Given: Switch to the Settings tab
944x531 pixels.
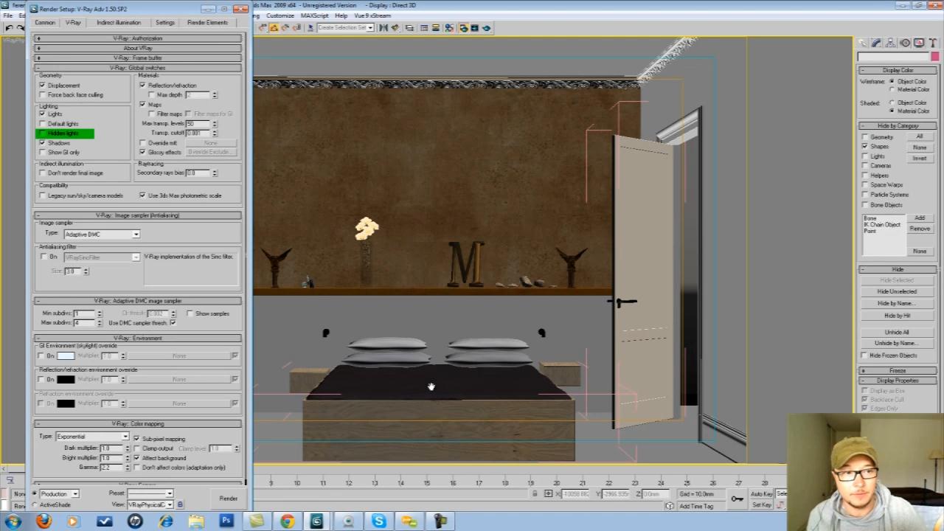Looking at the screenshot, I should (165, 22).
